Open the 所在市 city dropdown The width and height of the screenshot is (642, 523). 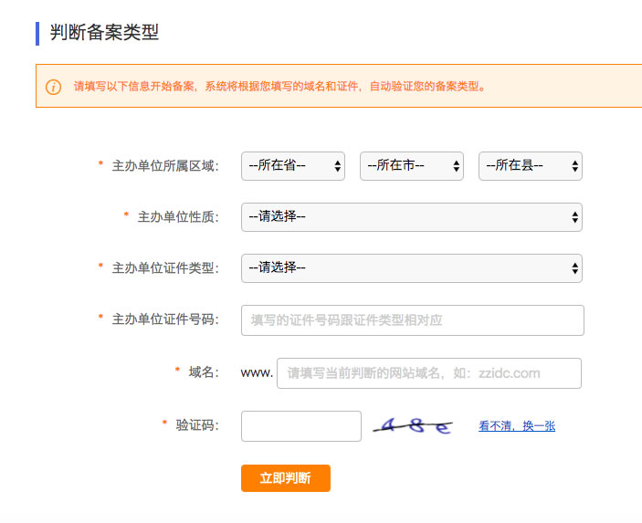[411, 166]
